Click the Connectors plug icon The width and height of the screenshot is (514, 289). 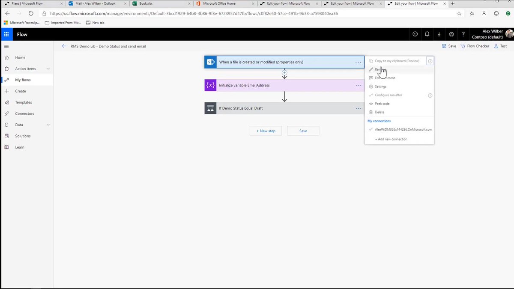(x=6, y=113)
